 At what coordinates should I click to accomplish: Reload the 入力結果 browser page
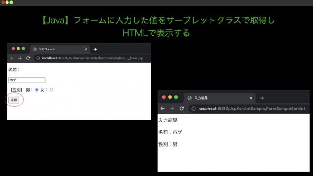pyautogui.click(x=182, y=109)
